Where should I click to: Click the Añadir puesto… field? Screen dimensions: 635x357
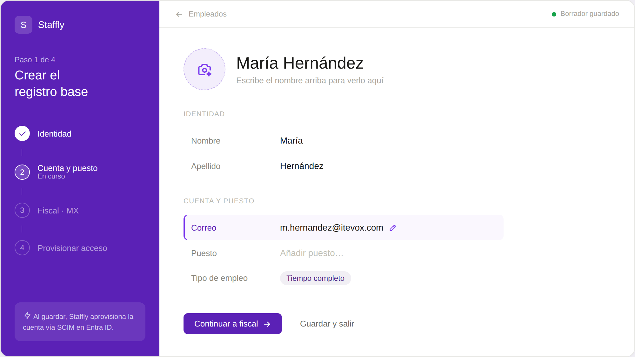312,253
